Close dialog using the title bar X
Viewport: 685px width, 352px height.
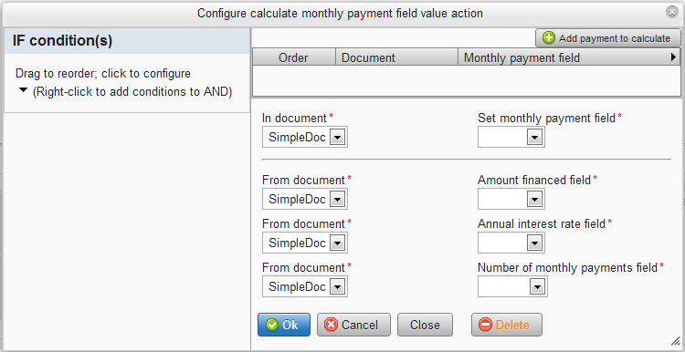point(672,12)
